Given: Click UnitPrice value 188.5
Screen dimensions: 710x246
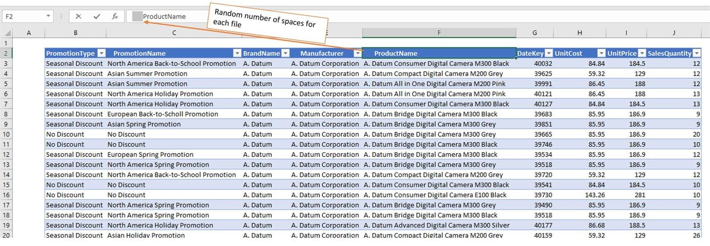Looking at the screenshot, I should tap(637, 225).
